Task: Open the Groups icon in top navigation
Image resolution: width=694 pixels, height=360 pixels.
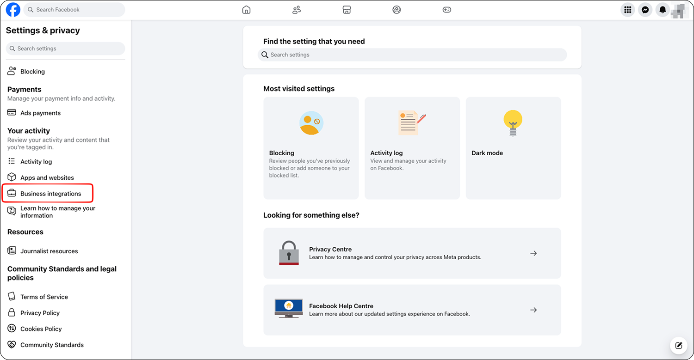Action: tap(397, 10)
